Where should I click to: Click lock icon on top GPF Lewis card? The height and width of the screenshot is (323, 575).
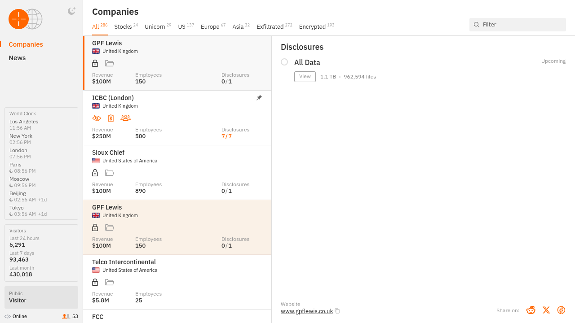click(x=95, y=63)
